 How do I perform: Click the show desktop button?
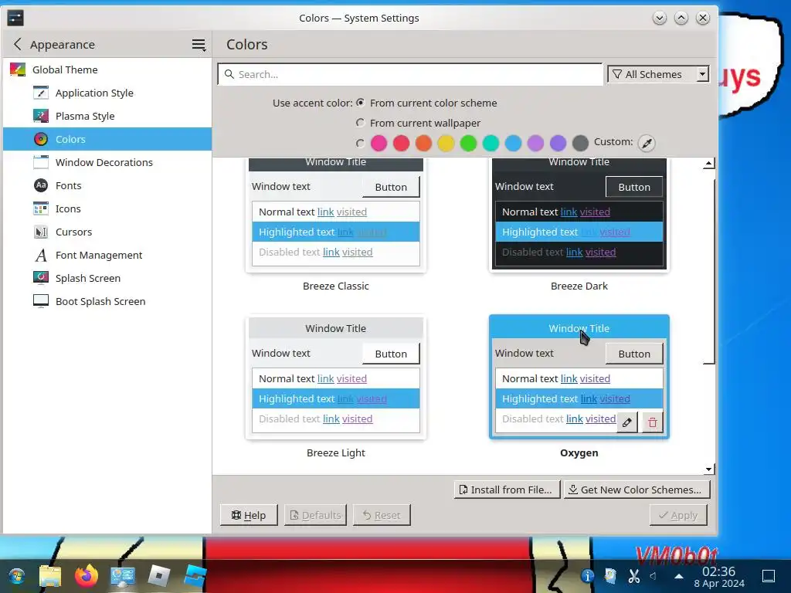769,576
